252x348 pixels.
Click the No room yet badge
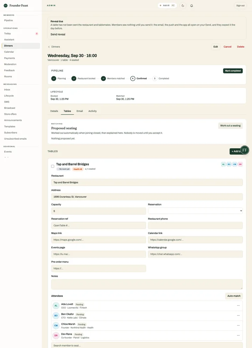click(63, 169)
